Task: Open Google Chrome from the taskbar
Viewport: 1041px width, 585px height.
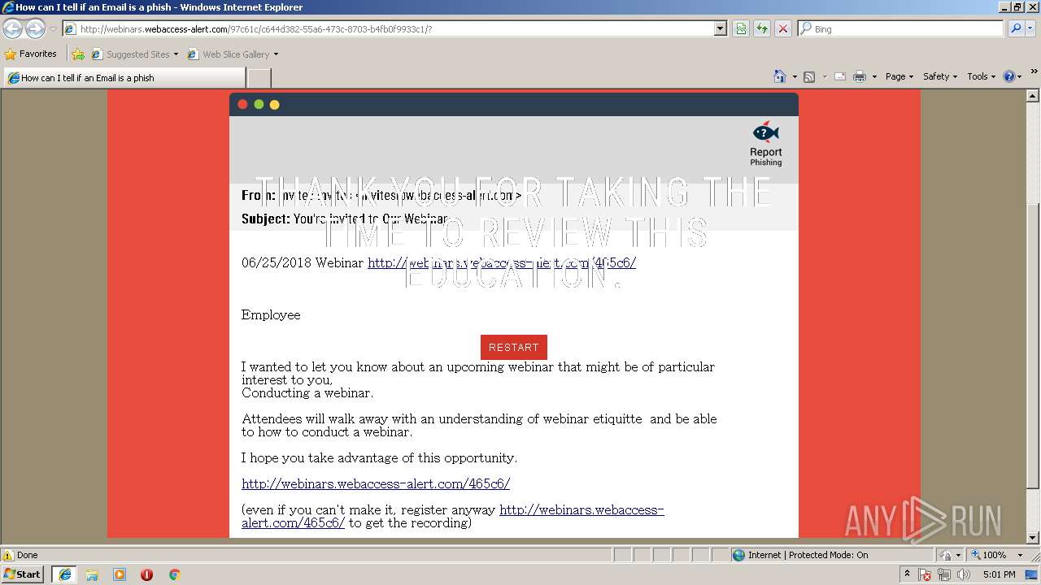Action: pos(174,574)
